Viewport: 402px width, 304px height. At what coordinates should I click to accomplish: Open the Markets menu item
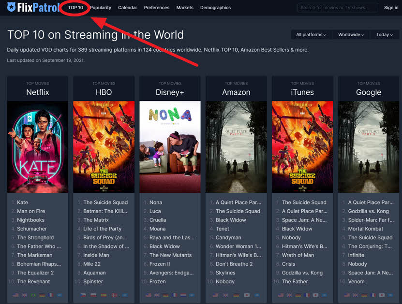click(185, 8)
